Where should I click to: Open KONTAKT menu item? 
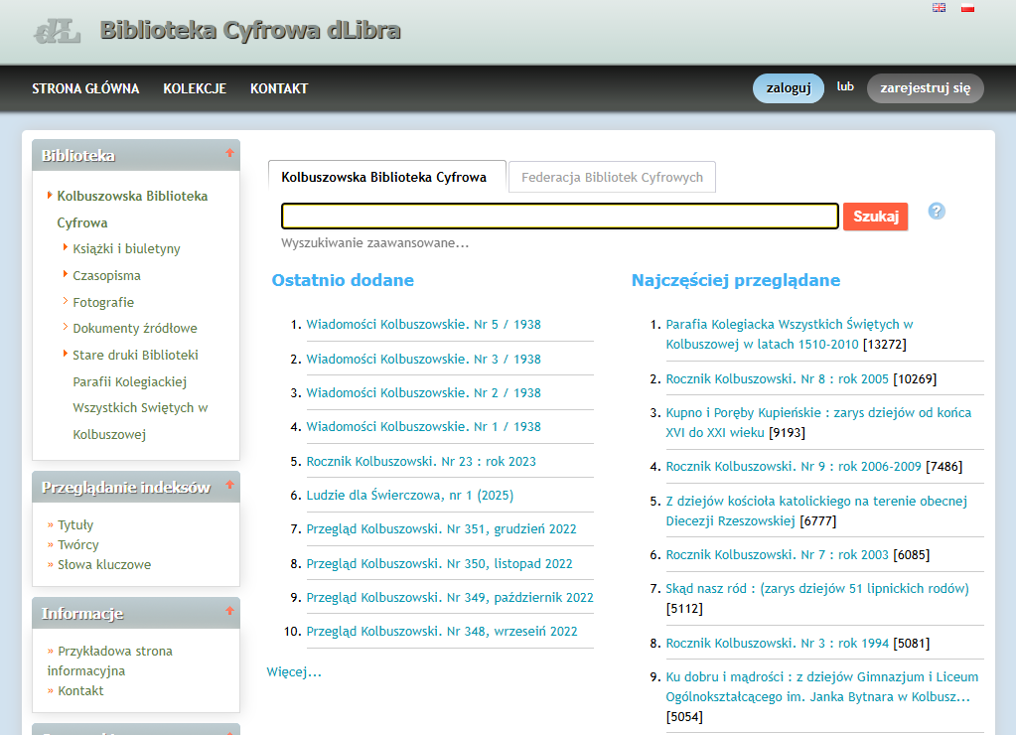pyautogui.click(x=279, y=88)
